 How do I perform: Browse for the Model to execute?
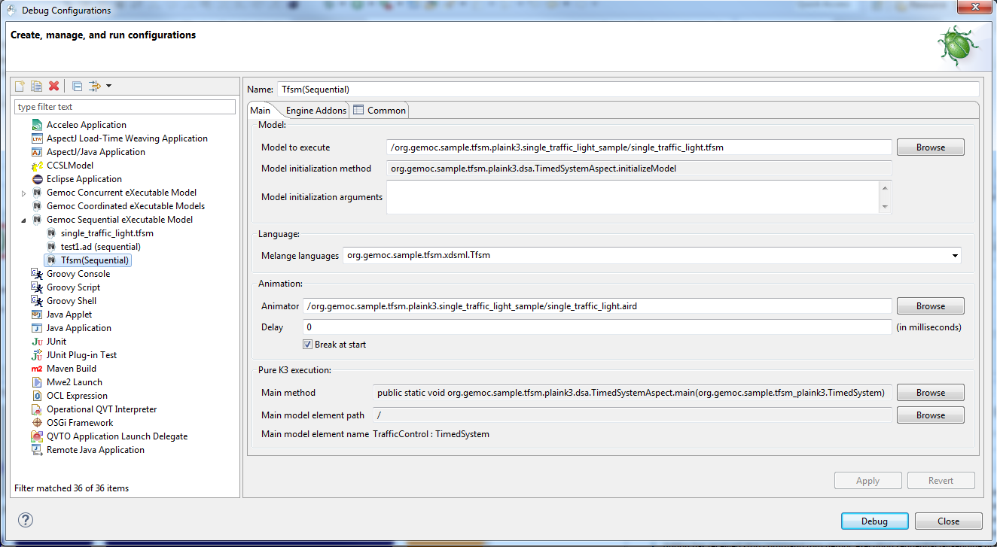tap(930, 147)
